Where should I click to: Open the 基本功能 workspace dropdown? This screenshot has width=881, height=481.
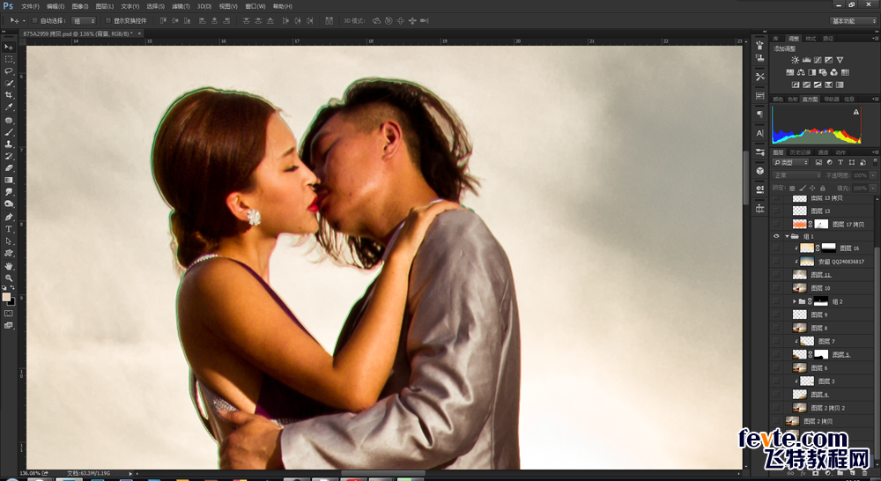853,21
